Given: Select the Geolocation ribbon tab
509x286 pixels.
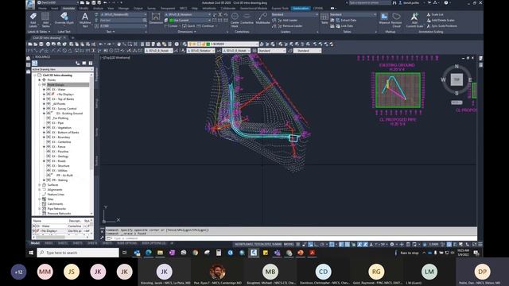Looking at the screenshot, I should point(301,8).
